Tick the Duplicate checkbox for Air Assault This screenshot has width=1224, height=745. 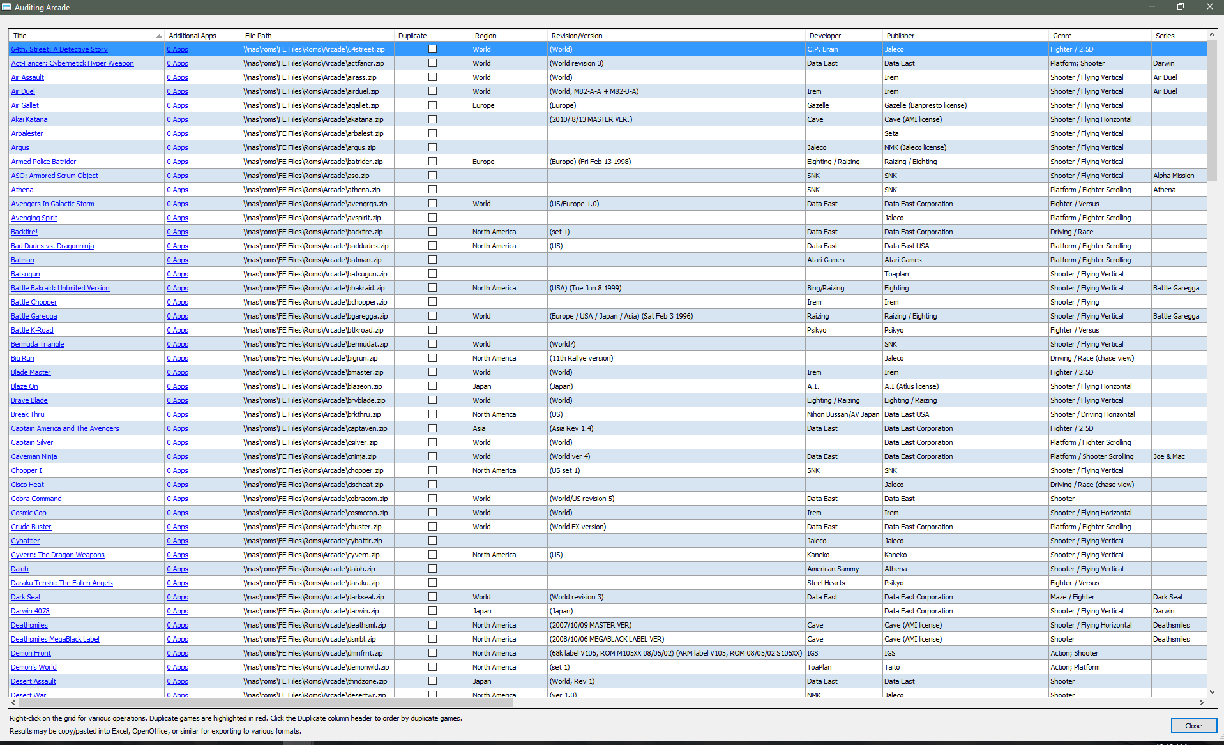coord(432,77)
